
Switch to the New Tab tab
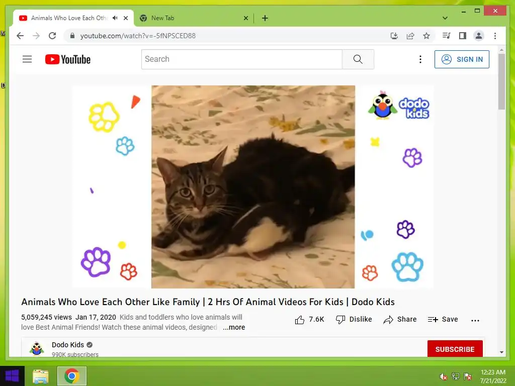click(x=194, y=18)
